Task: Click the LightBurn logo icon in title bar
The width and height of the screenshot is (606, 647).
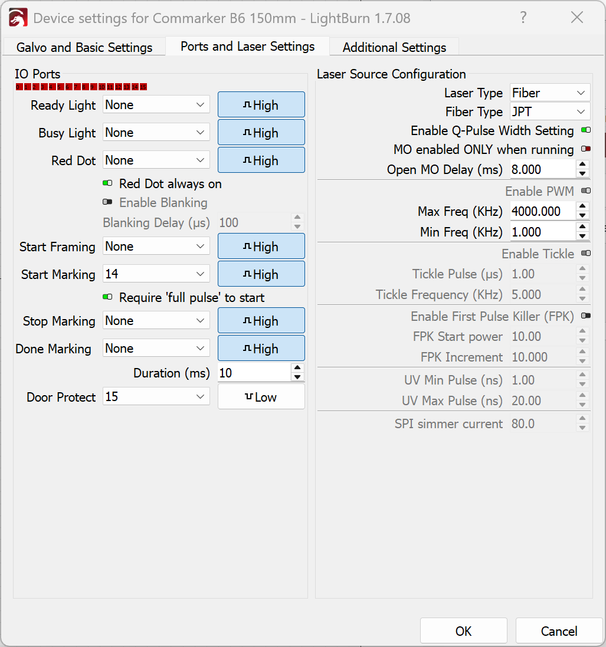Action: [x=18, y=18]
